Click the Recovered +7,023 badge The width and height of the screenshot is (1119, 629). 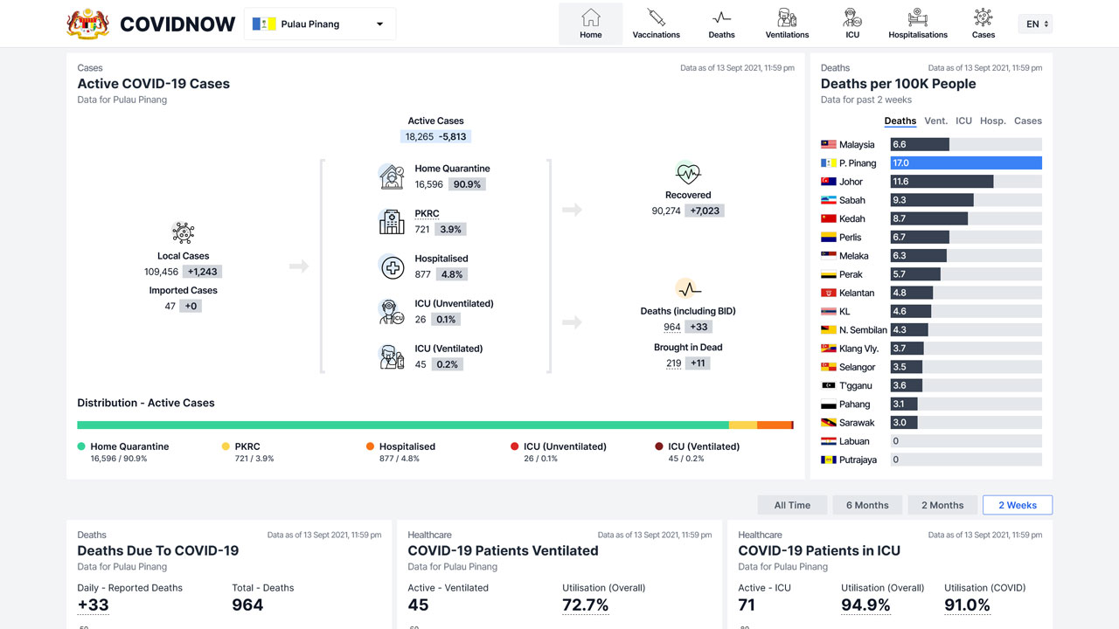pyautogui.click(x=705, y=211)
